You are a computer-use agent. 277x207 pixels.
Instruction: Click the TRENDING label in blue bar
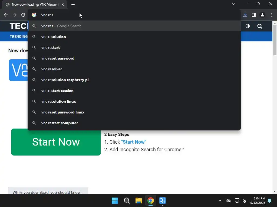coord(19,36)
